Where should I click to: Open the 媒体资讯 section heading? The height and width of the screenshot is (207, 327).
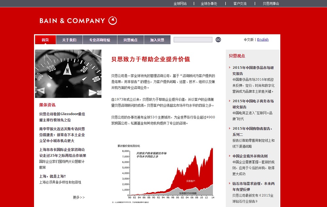click(47, 105)
